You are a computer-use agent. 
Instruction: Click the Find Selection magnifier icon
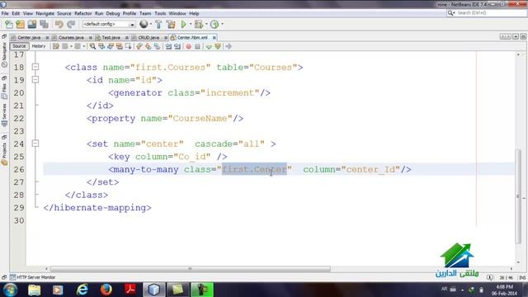[92, 46]
